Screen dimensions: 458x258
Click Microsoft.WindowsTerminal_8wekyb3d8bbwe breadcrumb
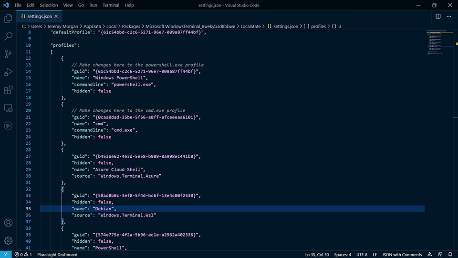pos(190,26)
